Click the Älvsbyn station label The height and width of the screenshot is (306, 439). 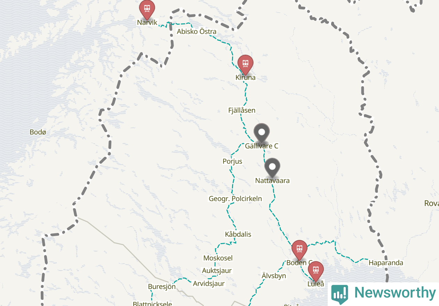[x=274, y=276]
